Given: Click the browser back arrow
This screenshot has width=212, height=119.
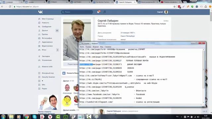Looking at the screenshot, I should tap(2, 7).
